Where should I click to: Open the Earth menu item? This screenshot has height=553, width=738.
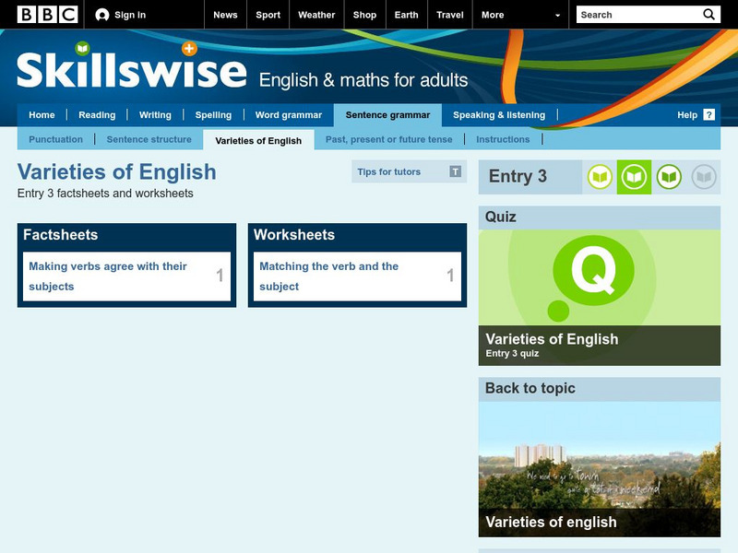click(x=406, y=15)
